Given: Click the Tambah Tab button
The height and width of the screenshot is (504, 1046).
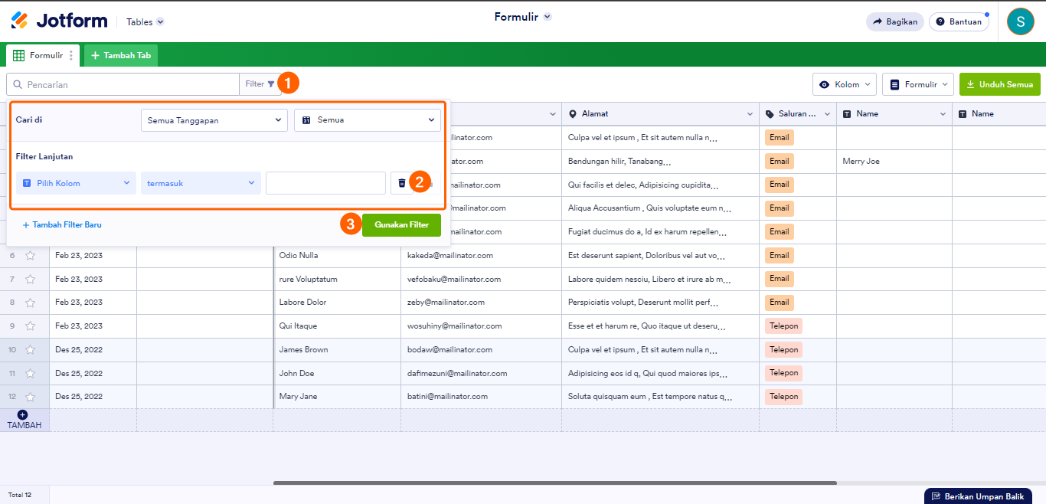Looking at the screenshot, I should (121, 55).
